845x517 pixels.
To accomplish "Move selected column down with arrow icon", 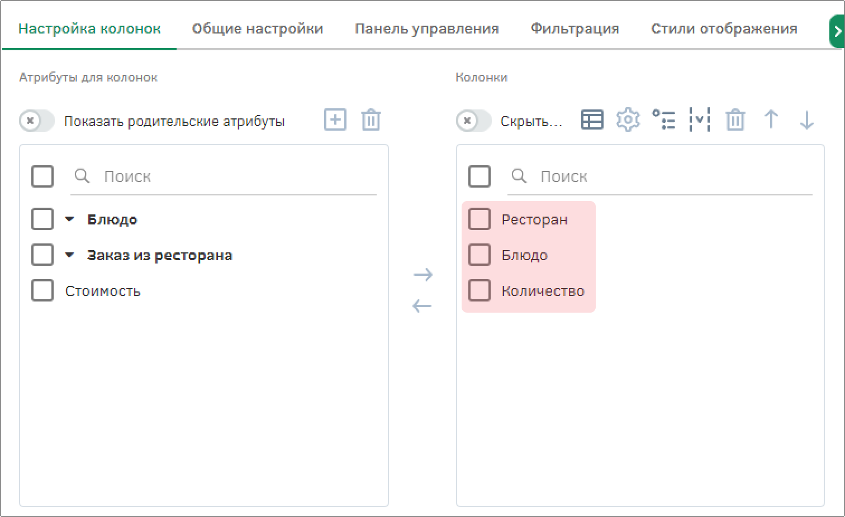I will (x=807, y=120).
